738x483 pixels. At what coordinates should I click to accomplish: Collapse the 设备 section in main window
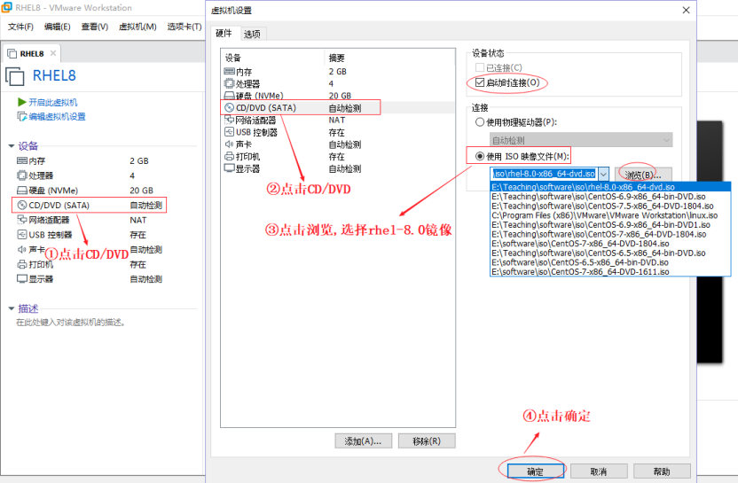click(x=12, y=146)
